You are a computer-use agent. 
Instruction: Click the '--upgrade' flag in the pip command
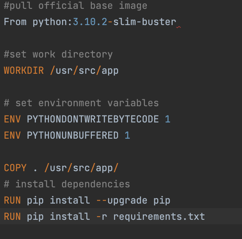tap(122, 201)
